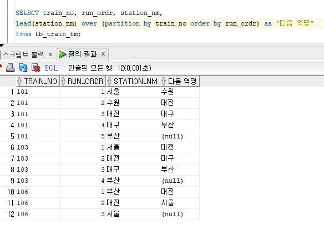Viewport: 324px width, 234px height.
Task: Click TRAIN_NO cell 103 in row 6
Action: point(38,147)
